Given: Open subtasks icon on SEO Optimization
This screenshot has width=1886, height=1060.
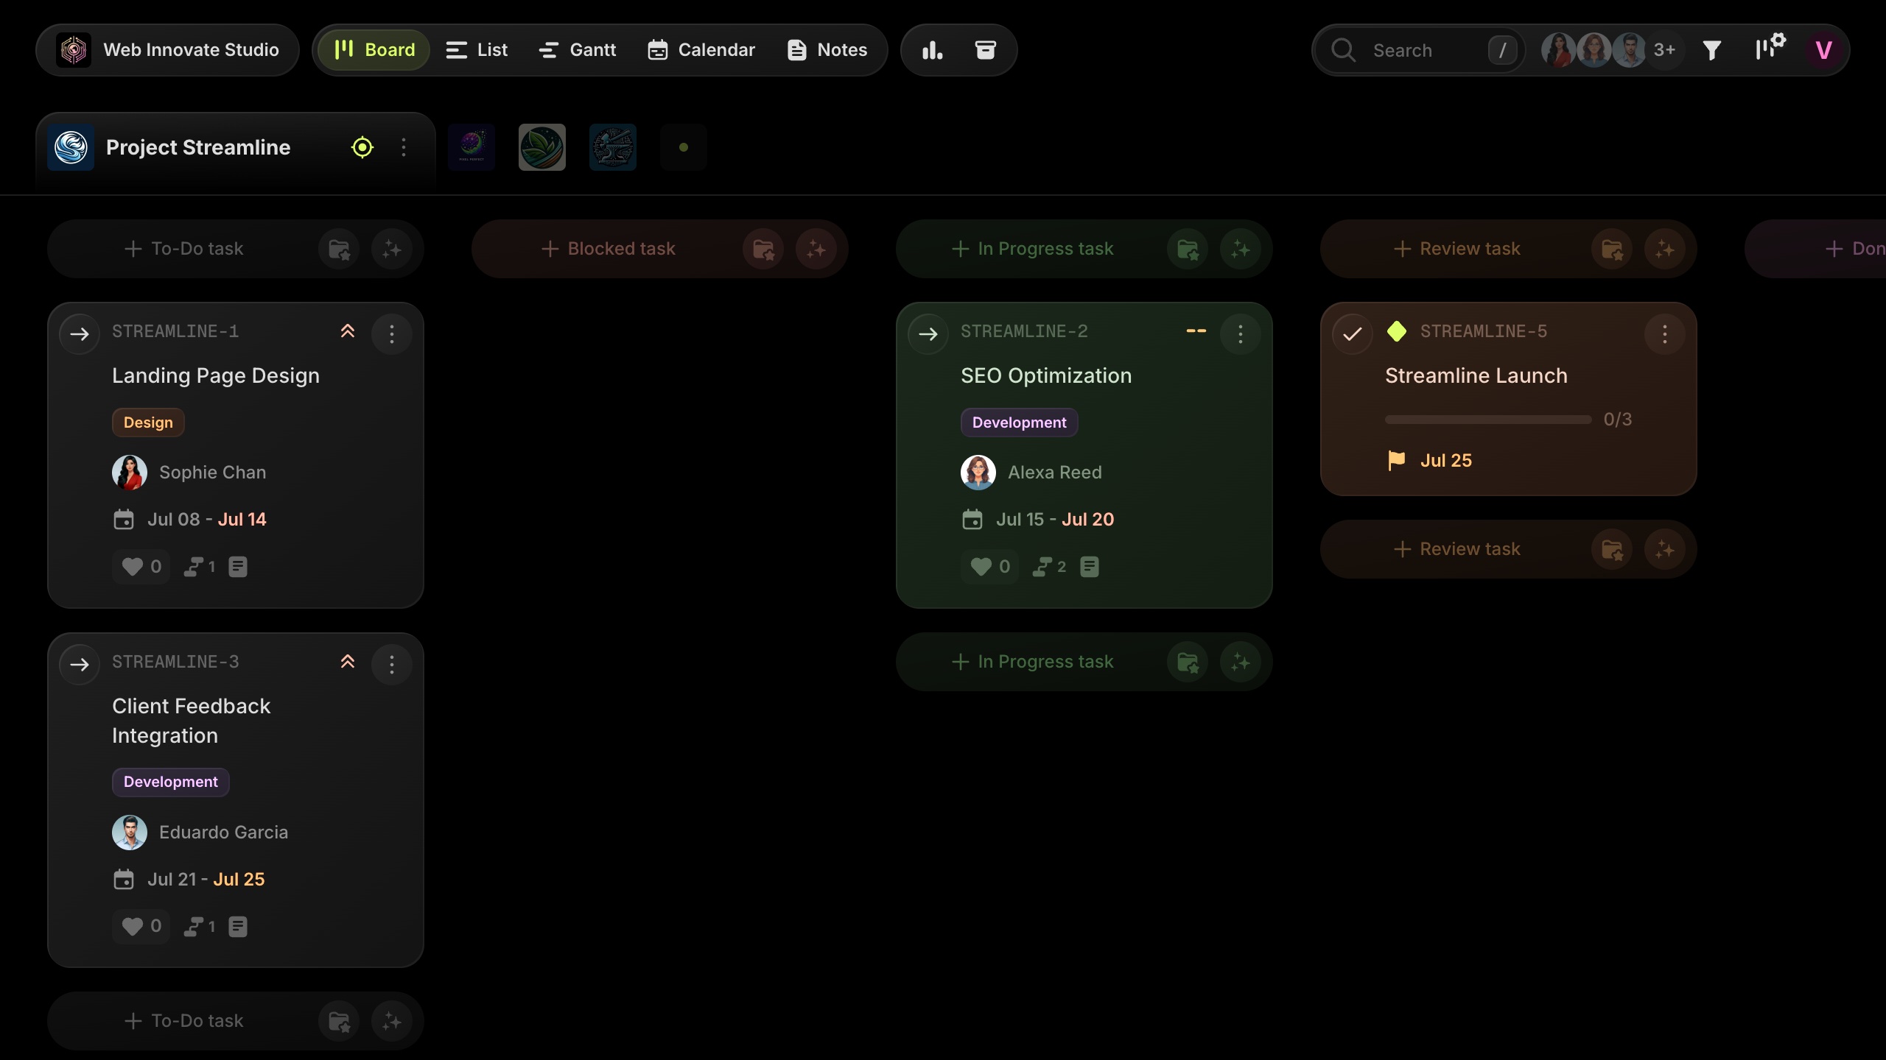Looking at the screenshot, I should click(x=1049, y=567).
